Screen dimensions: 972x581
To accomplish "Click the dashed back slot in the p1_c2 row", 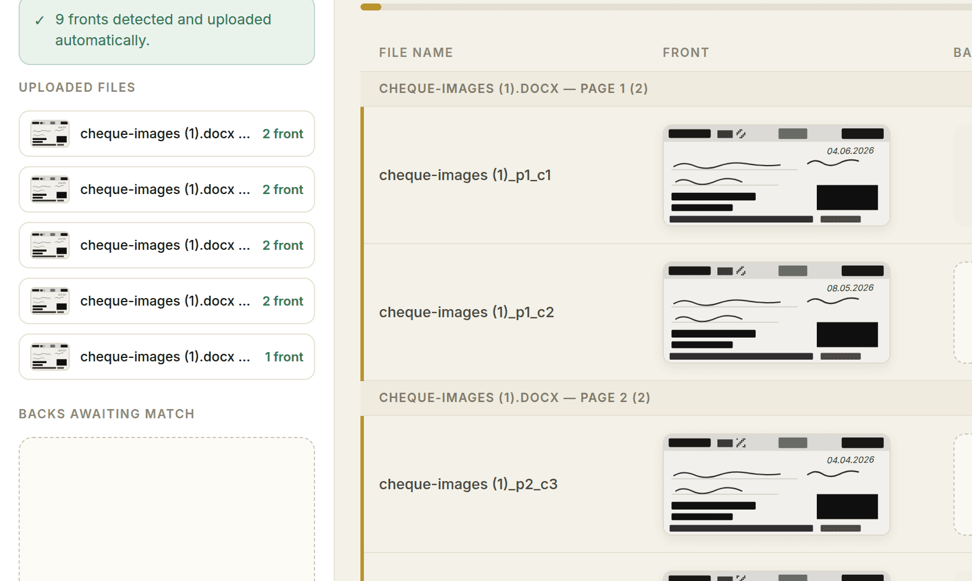I will tap(963, 313).
